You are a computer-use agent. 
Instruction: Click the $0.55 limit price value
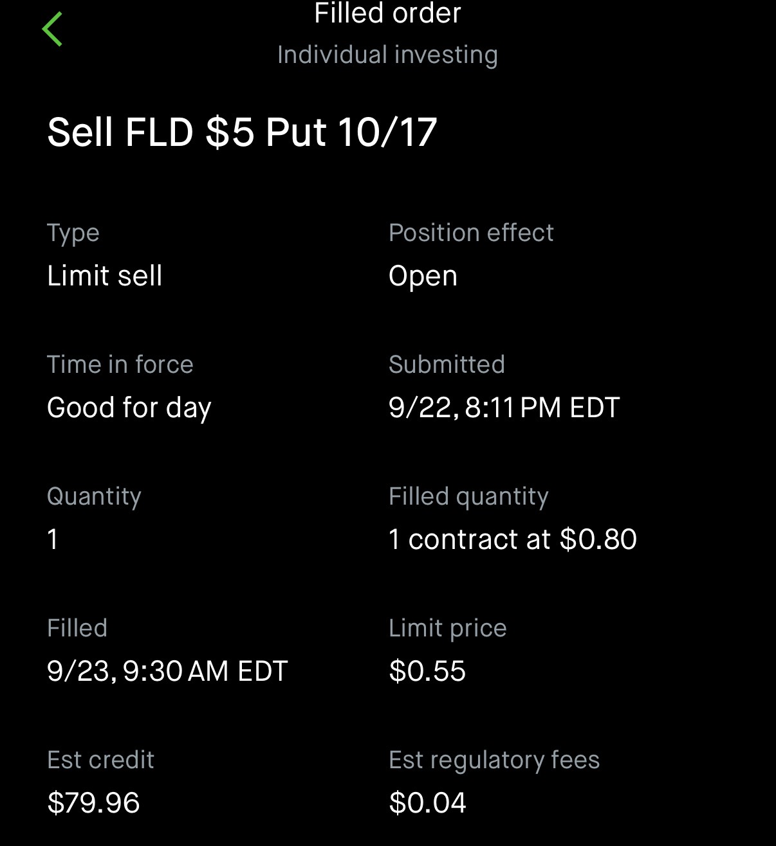click(427, 671)
